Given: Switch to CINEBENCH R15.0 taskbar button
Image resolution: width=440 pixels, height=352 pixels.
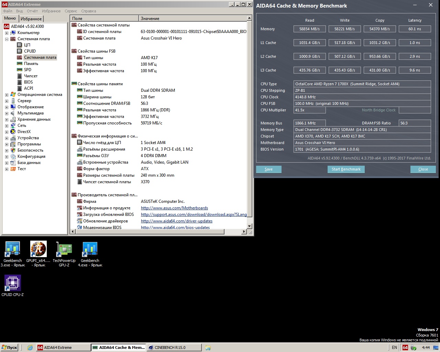Looking at the screenshot, I should click(174, 348).
